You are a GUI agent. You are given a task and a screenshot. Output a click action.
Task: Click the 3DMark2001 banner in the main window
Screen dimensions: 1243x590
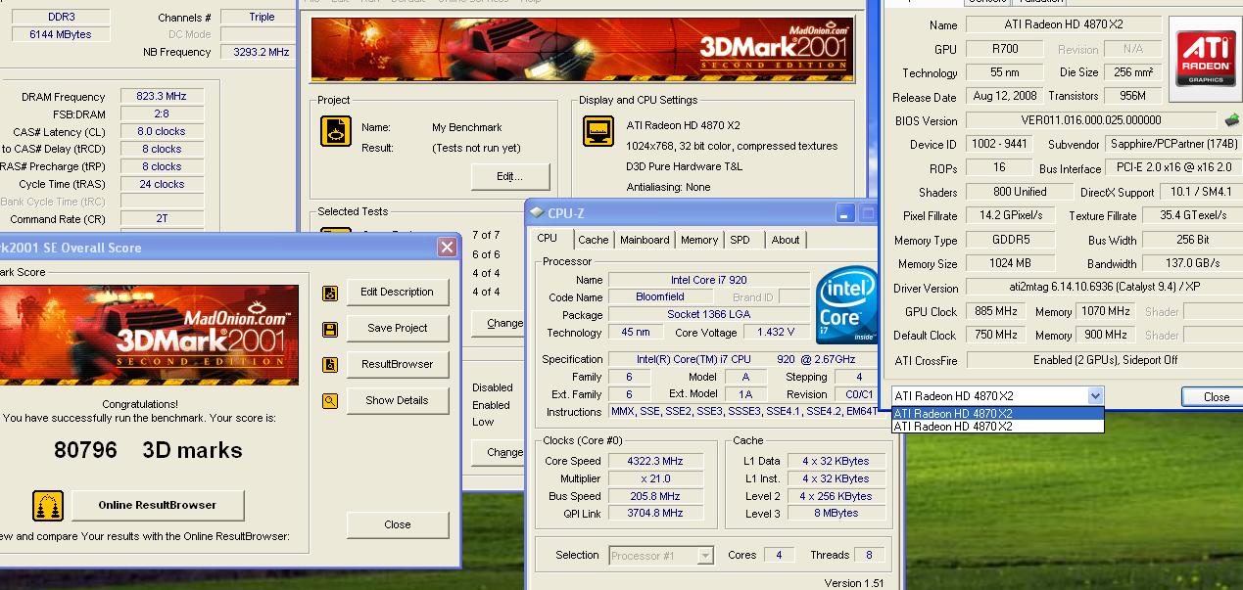pos(582,49)
